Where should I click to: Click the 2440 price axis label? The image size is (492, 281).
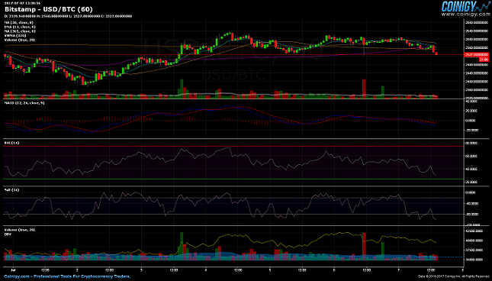(x=478, y=73)
